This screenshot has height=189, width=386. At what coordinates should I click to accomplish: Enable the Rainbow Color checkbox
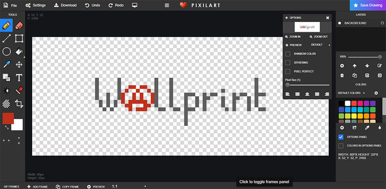287,53
